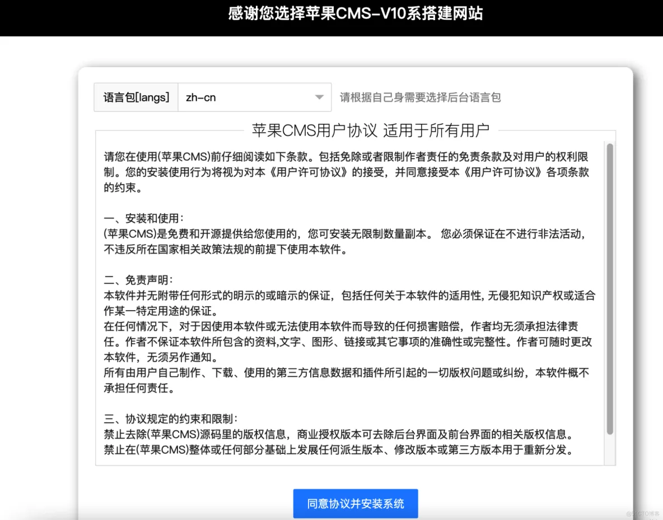This screenshot has width=663, height=520.
Task: Click the line 承担任何责任。
Action: [139, 388]
